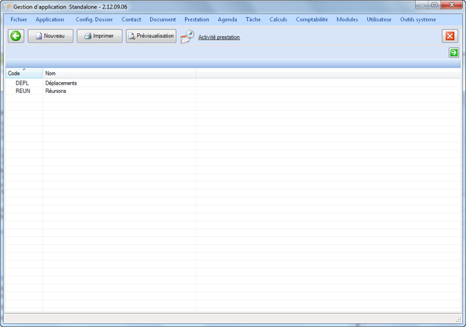Click the green back arrow button
466x327 pixels.
(x=15, y=36)
